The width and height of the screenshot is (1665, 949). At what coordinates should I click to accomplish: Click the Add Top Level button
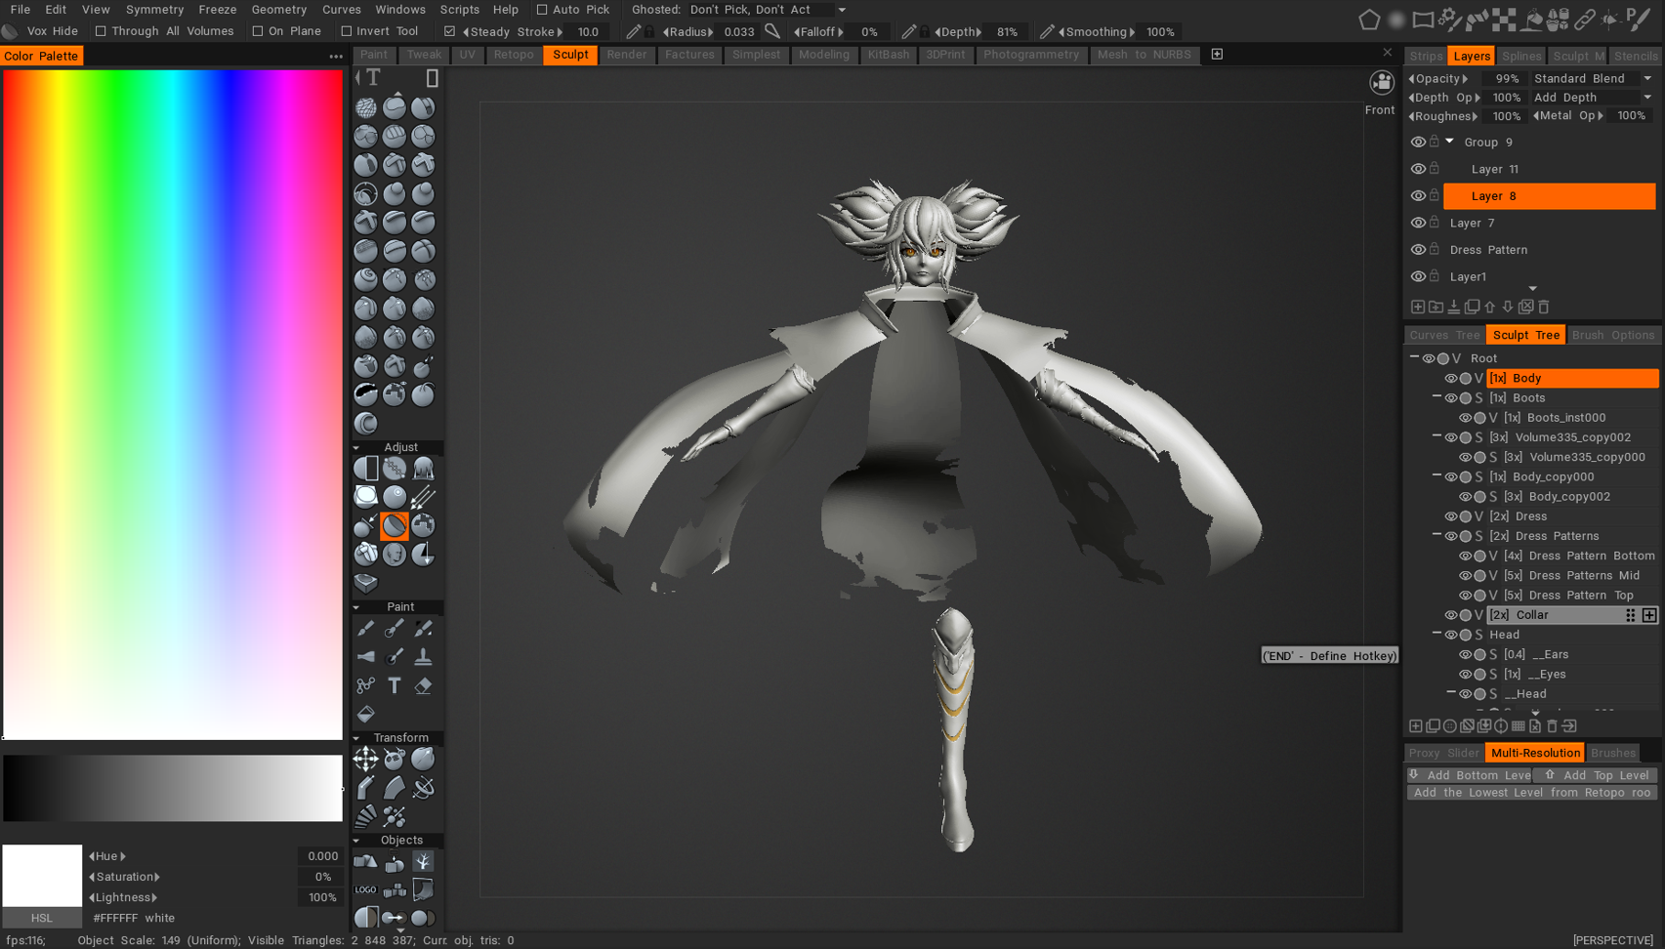coord(1597,775)
